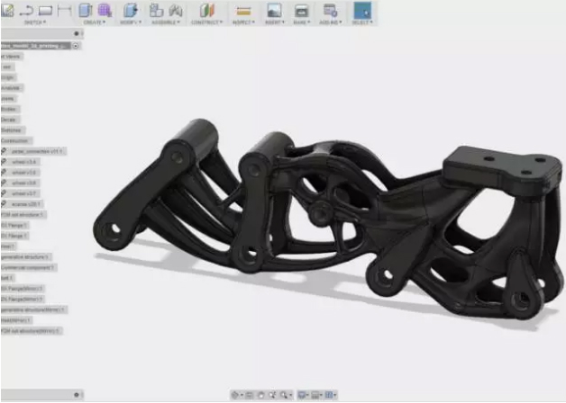Click the Select tool button
566x403 pixels.
point(361,11)
